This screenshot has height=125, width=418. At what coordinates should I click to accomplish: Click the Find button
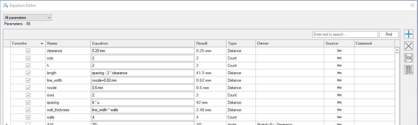point(389,34)
